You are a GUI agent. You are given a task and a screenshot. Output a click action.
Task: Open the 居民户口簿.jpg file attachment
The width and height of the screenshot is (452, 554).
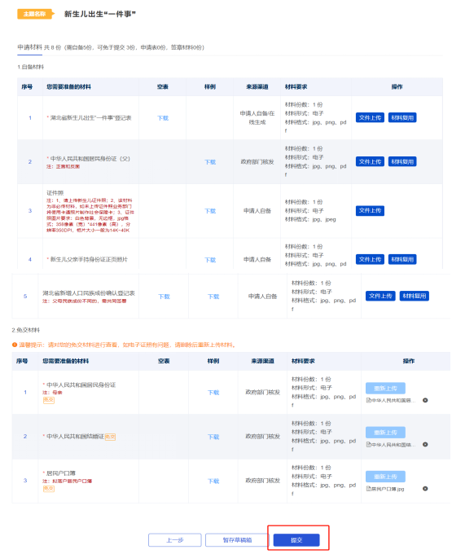pos(385,489)
